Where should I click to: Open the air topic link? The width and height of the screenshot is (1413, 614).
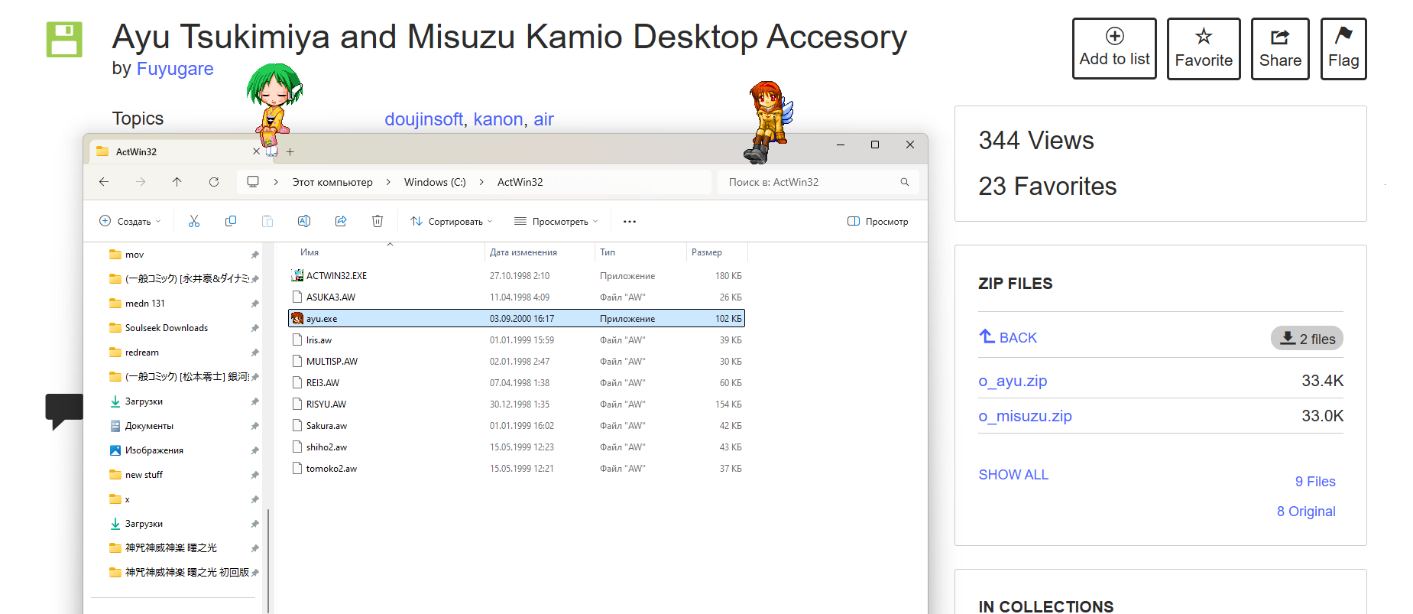click(x=543, y=119)
